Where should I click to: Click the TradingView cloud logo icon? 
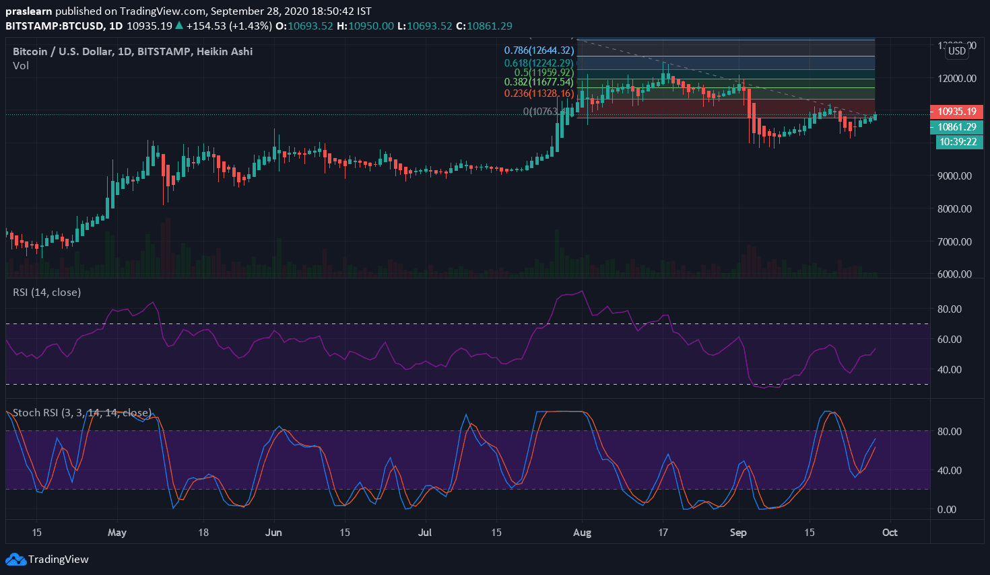(15, 559)
